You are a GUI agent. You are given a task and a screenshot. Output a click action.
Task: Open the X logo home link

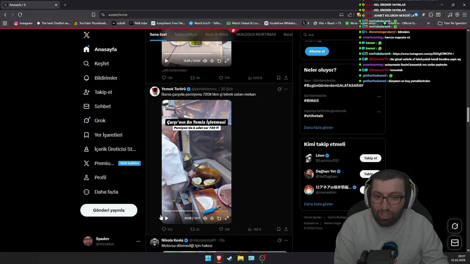(86, 35)
